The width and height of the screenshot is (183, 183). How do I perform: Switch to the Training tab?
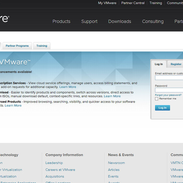[x=42, y=46]
